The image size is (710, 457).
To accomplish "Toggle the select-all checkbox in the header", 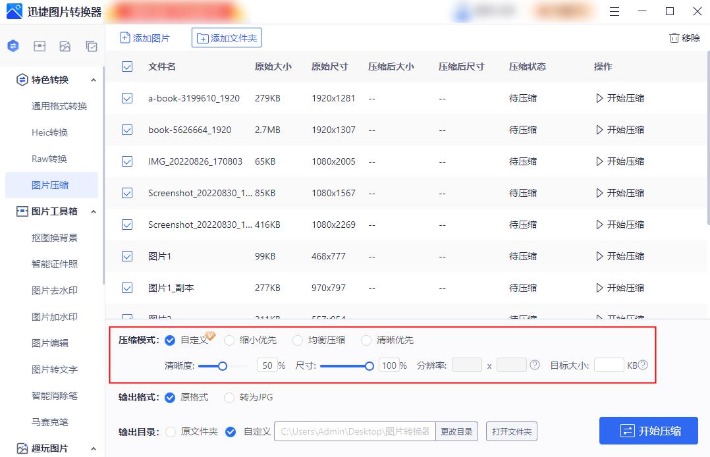I will 126,66.
